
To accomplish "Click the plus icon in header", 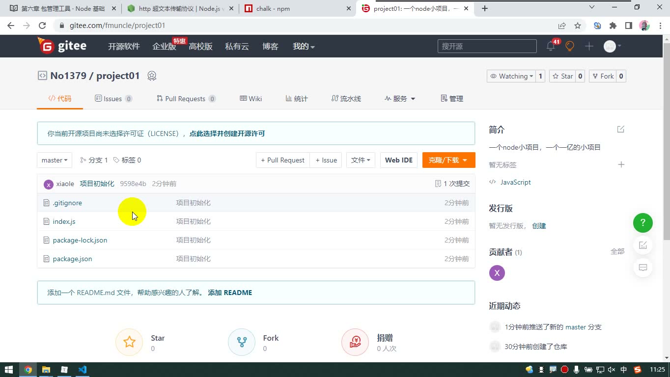I will 589,46.
